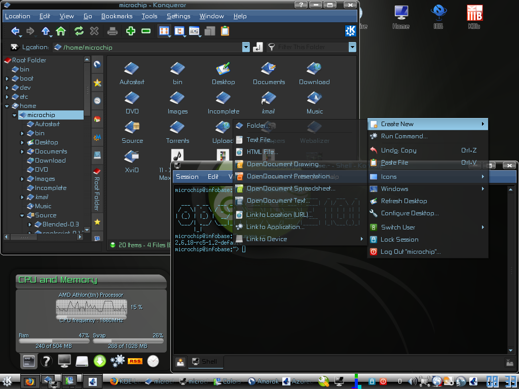This screenshot has width=519, height=389.
Task: Open the K3b desktop icon
Action: (474, 17)
